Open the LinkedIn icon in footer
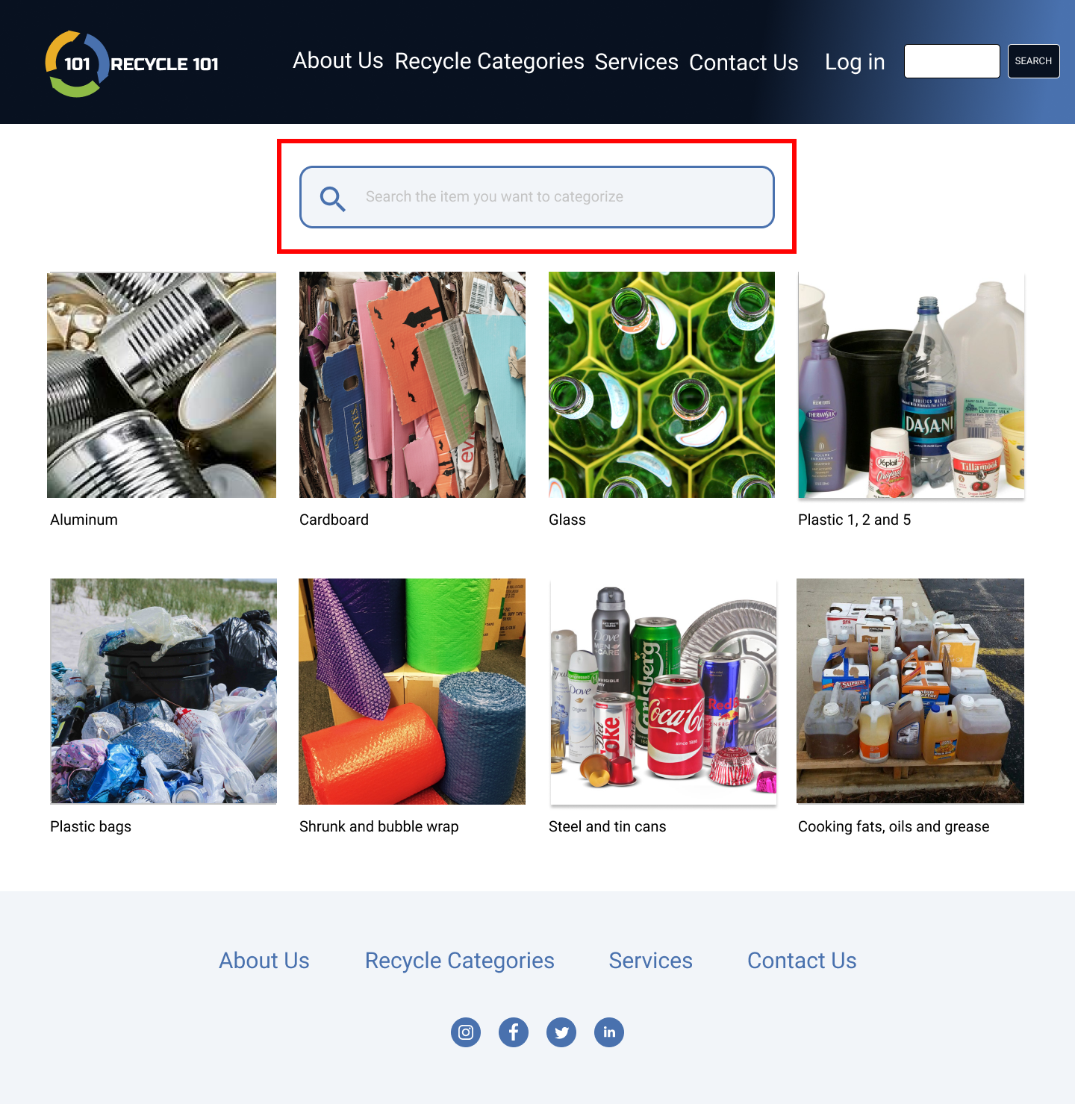Viewport: 1075px width, 1104px height. click(x=609, y=1032)
